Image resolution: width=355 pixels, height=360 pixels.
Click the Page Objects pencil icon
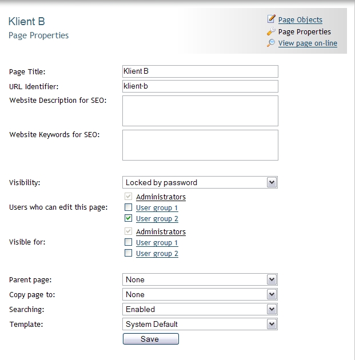click(x=271, y=19)
